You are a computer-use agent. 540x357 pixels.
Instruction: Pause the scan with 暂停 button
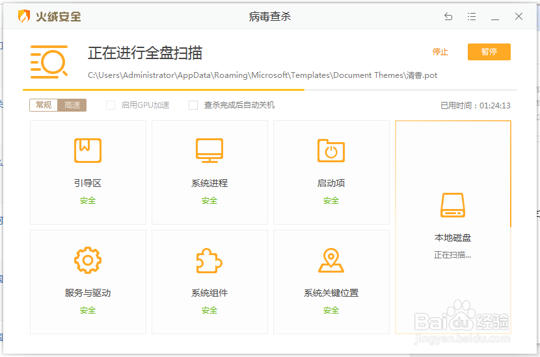(x=489, y=52)
